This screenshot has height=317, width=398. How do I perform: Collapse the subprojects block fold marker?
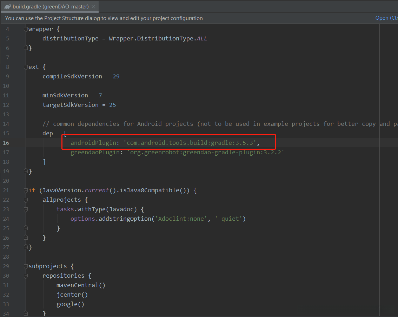(26, 266)
